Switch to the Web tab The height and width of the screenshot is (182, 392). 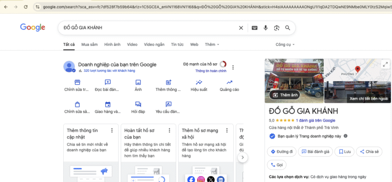click(x=194, y=45)
